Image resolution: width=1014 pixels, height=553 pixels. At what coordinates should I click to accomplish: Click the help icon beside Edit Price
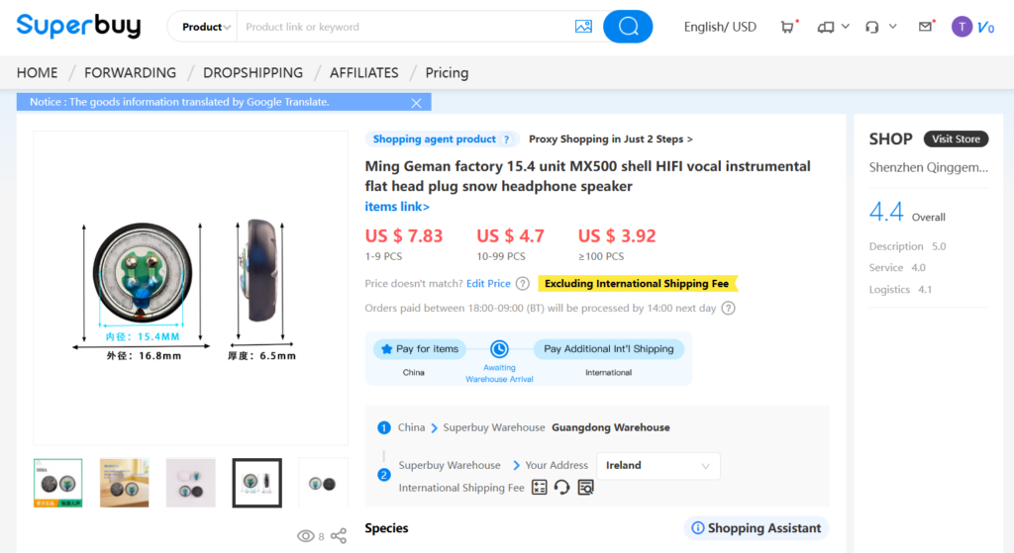coord(523,284)
